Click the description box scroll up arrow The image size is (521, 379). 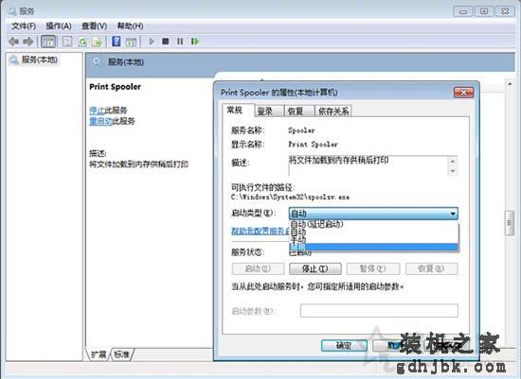click(x=453, y=162)
